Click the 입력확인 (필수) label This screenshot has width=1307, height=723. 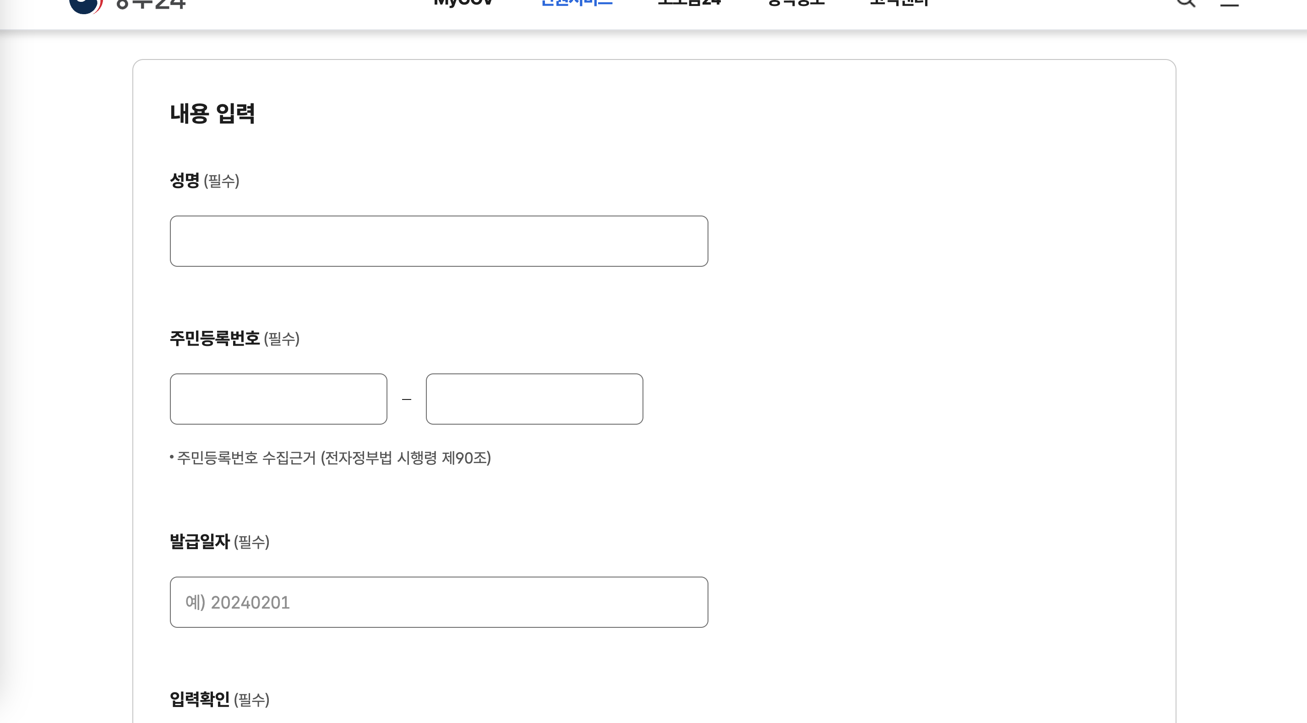[219, 699]
